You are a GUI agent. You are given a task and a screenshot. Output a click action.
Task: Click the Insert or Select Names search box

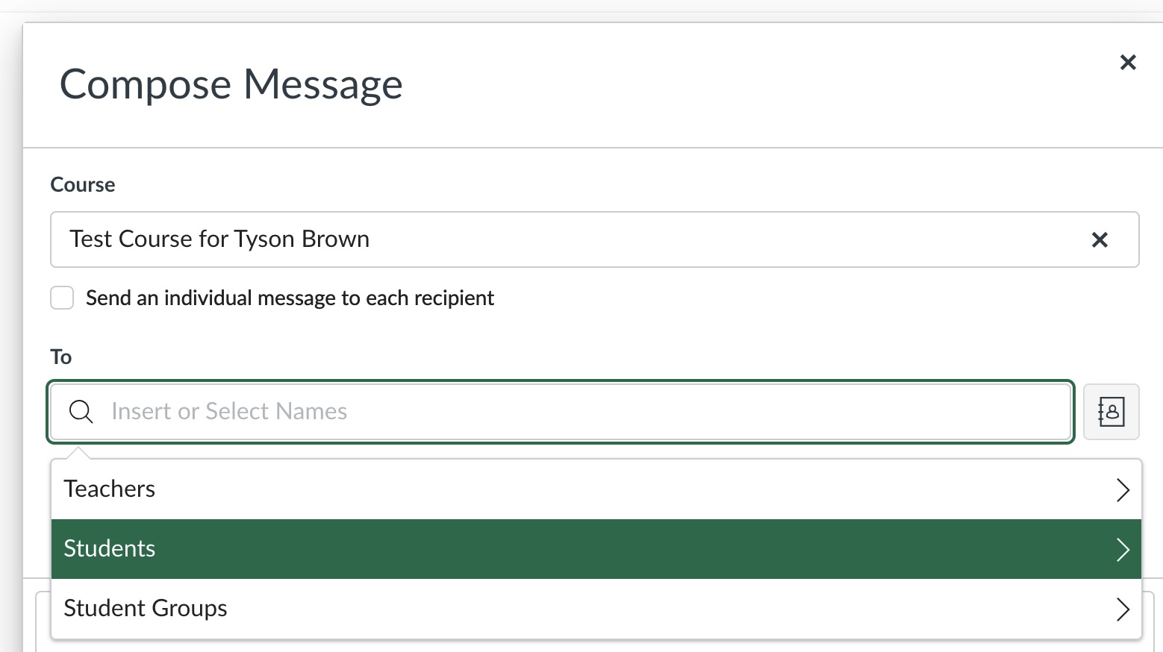(x=448, y=411)
